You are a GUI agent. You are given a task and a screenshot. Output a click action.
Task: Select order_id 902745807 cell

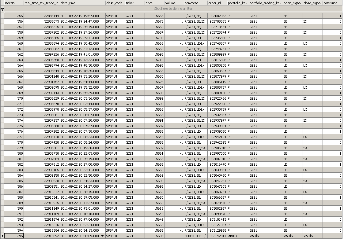[x=217, y=43]
